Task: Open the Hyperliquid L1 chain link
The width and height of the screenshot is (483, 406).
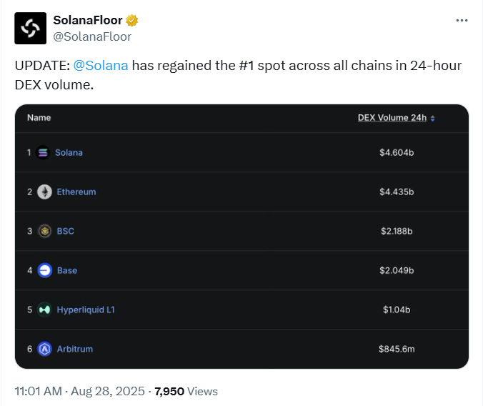Action: click(86, 310)
